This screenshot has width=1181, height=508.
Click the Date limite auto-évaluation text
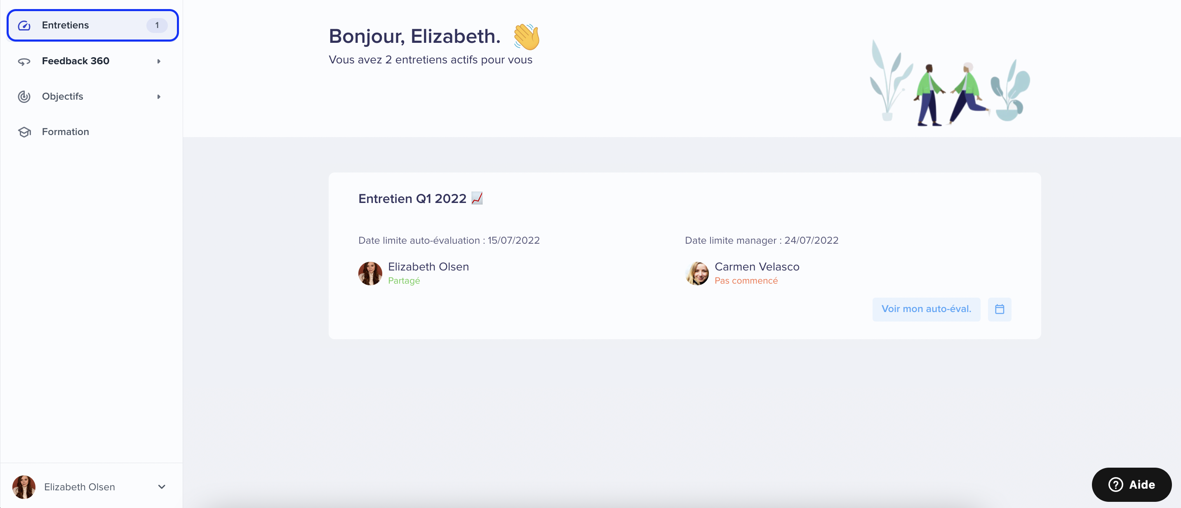pyautogui.click(x=449, y=240)
